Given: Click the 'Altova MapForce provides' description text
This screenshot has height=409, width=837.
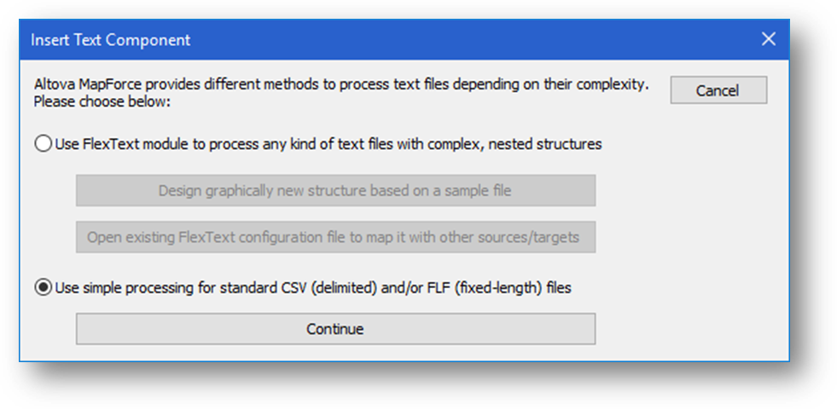Looking at the screenshot, I should (341, 84).
